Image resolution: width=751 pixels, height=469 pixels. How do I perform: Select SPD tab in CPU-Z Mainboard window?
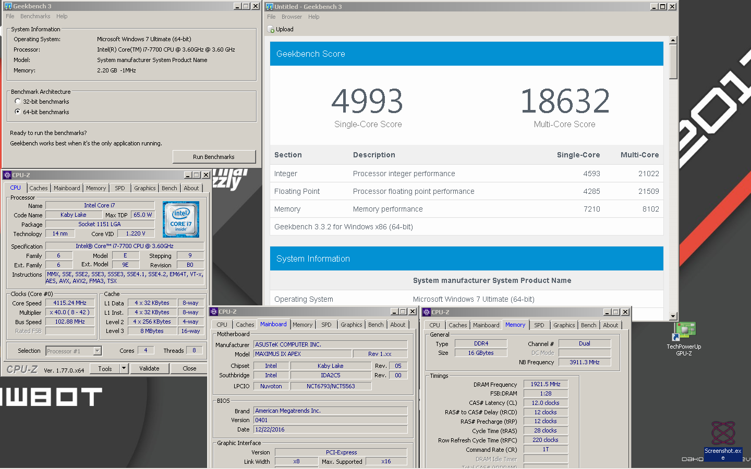(x=326, y=325)
